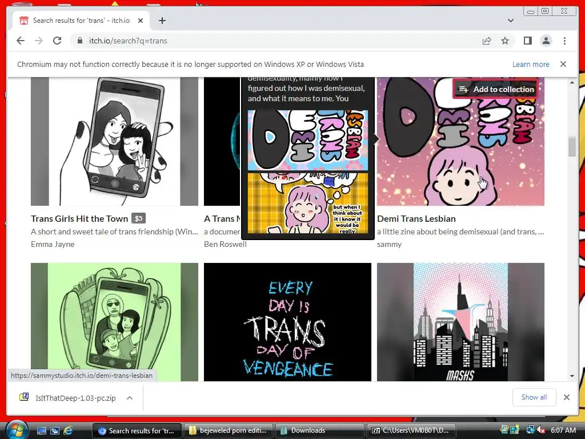585x439 pixels.
Task: Click the A Trans title behind the popup
Action: tap(222, 219)
